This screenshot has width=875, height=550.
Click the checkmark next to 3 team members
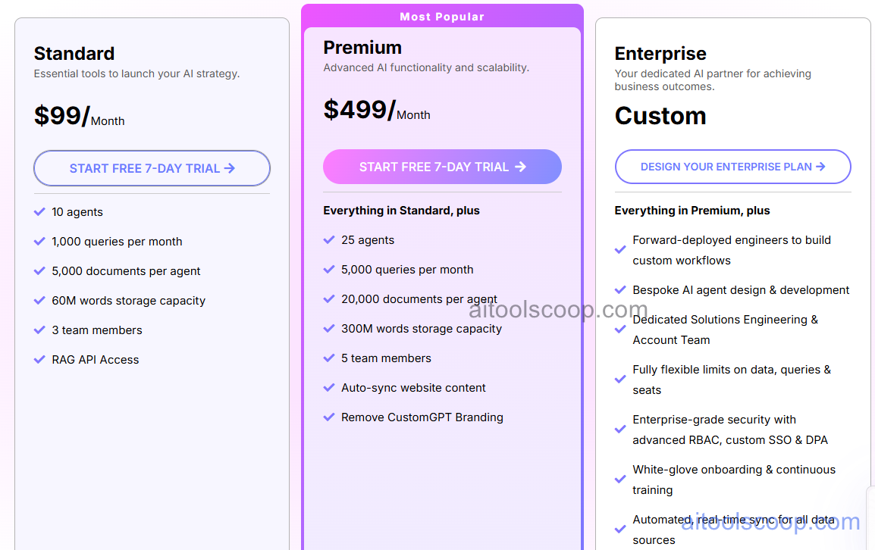[39, 330]
